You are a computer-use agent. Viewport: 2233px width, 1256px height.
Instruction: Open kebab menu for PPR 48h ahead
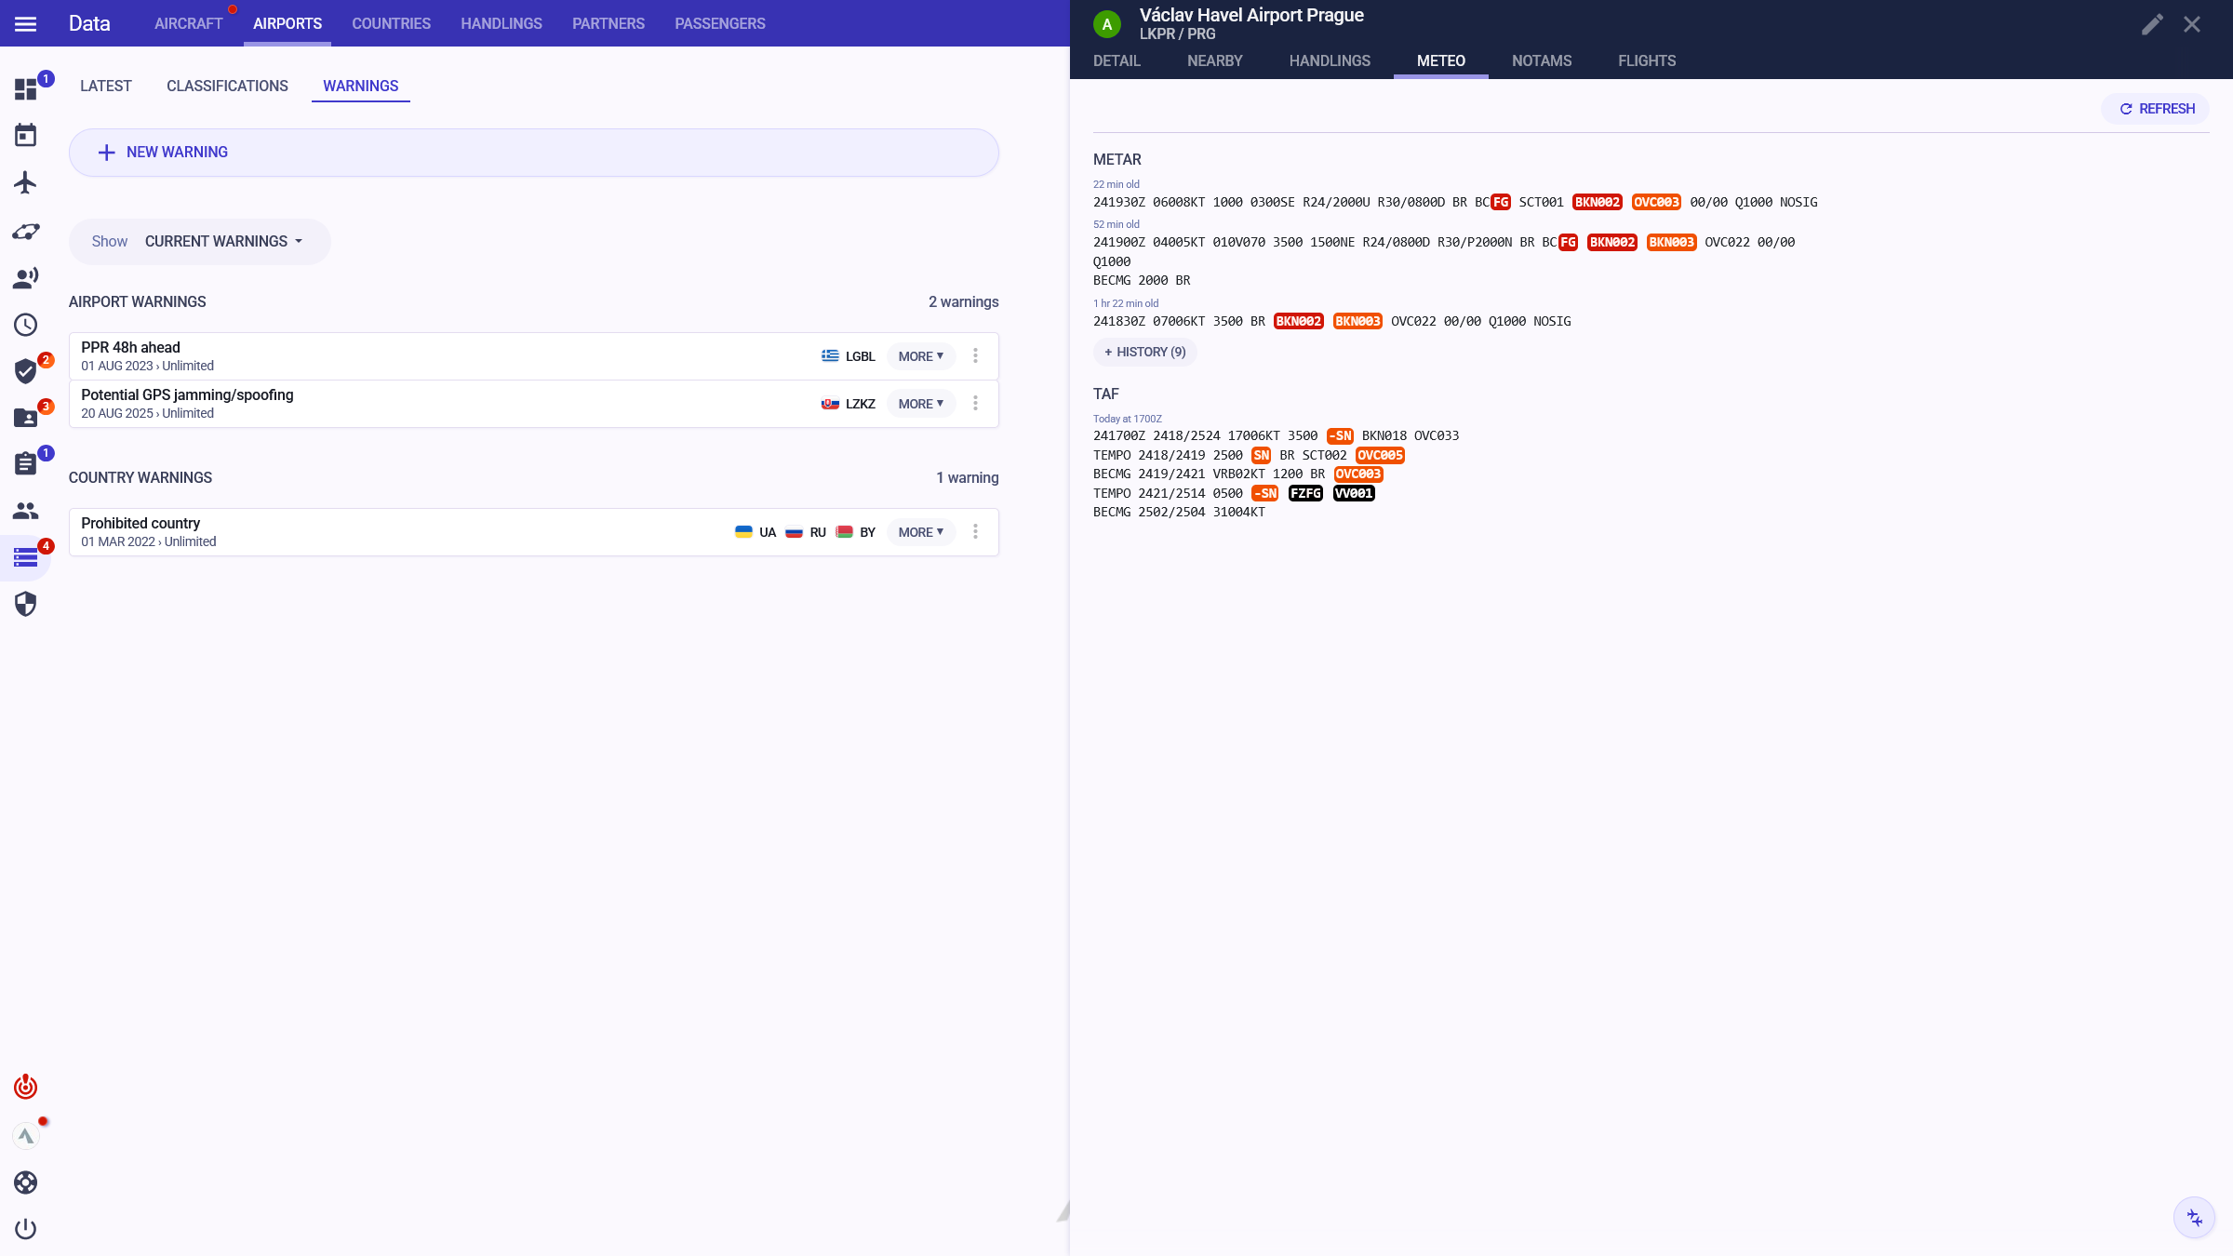(x=975, y=356)
